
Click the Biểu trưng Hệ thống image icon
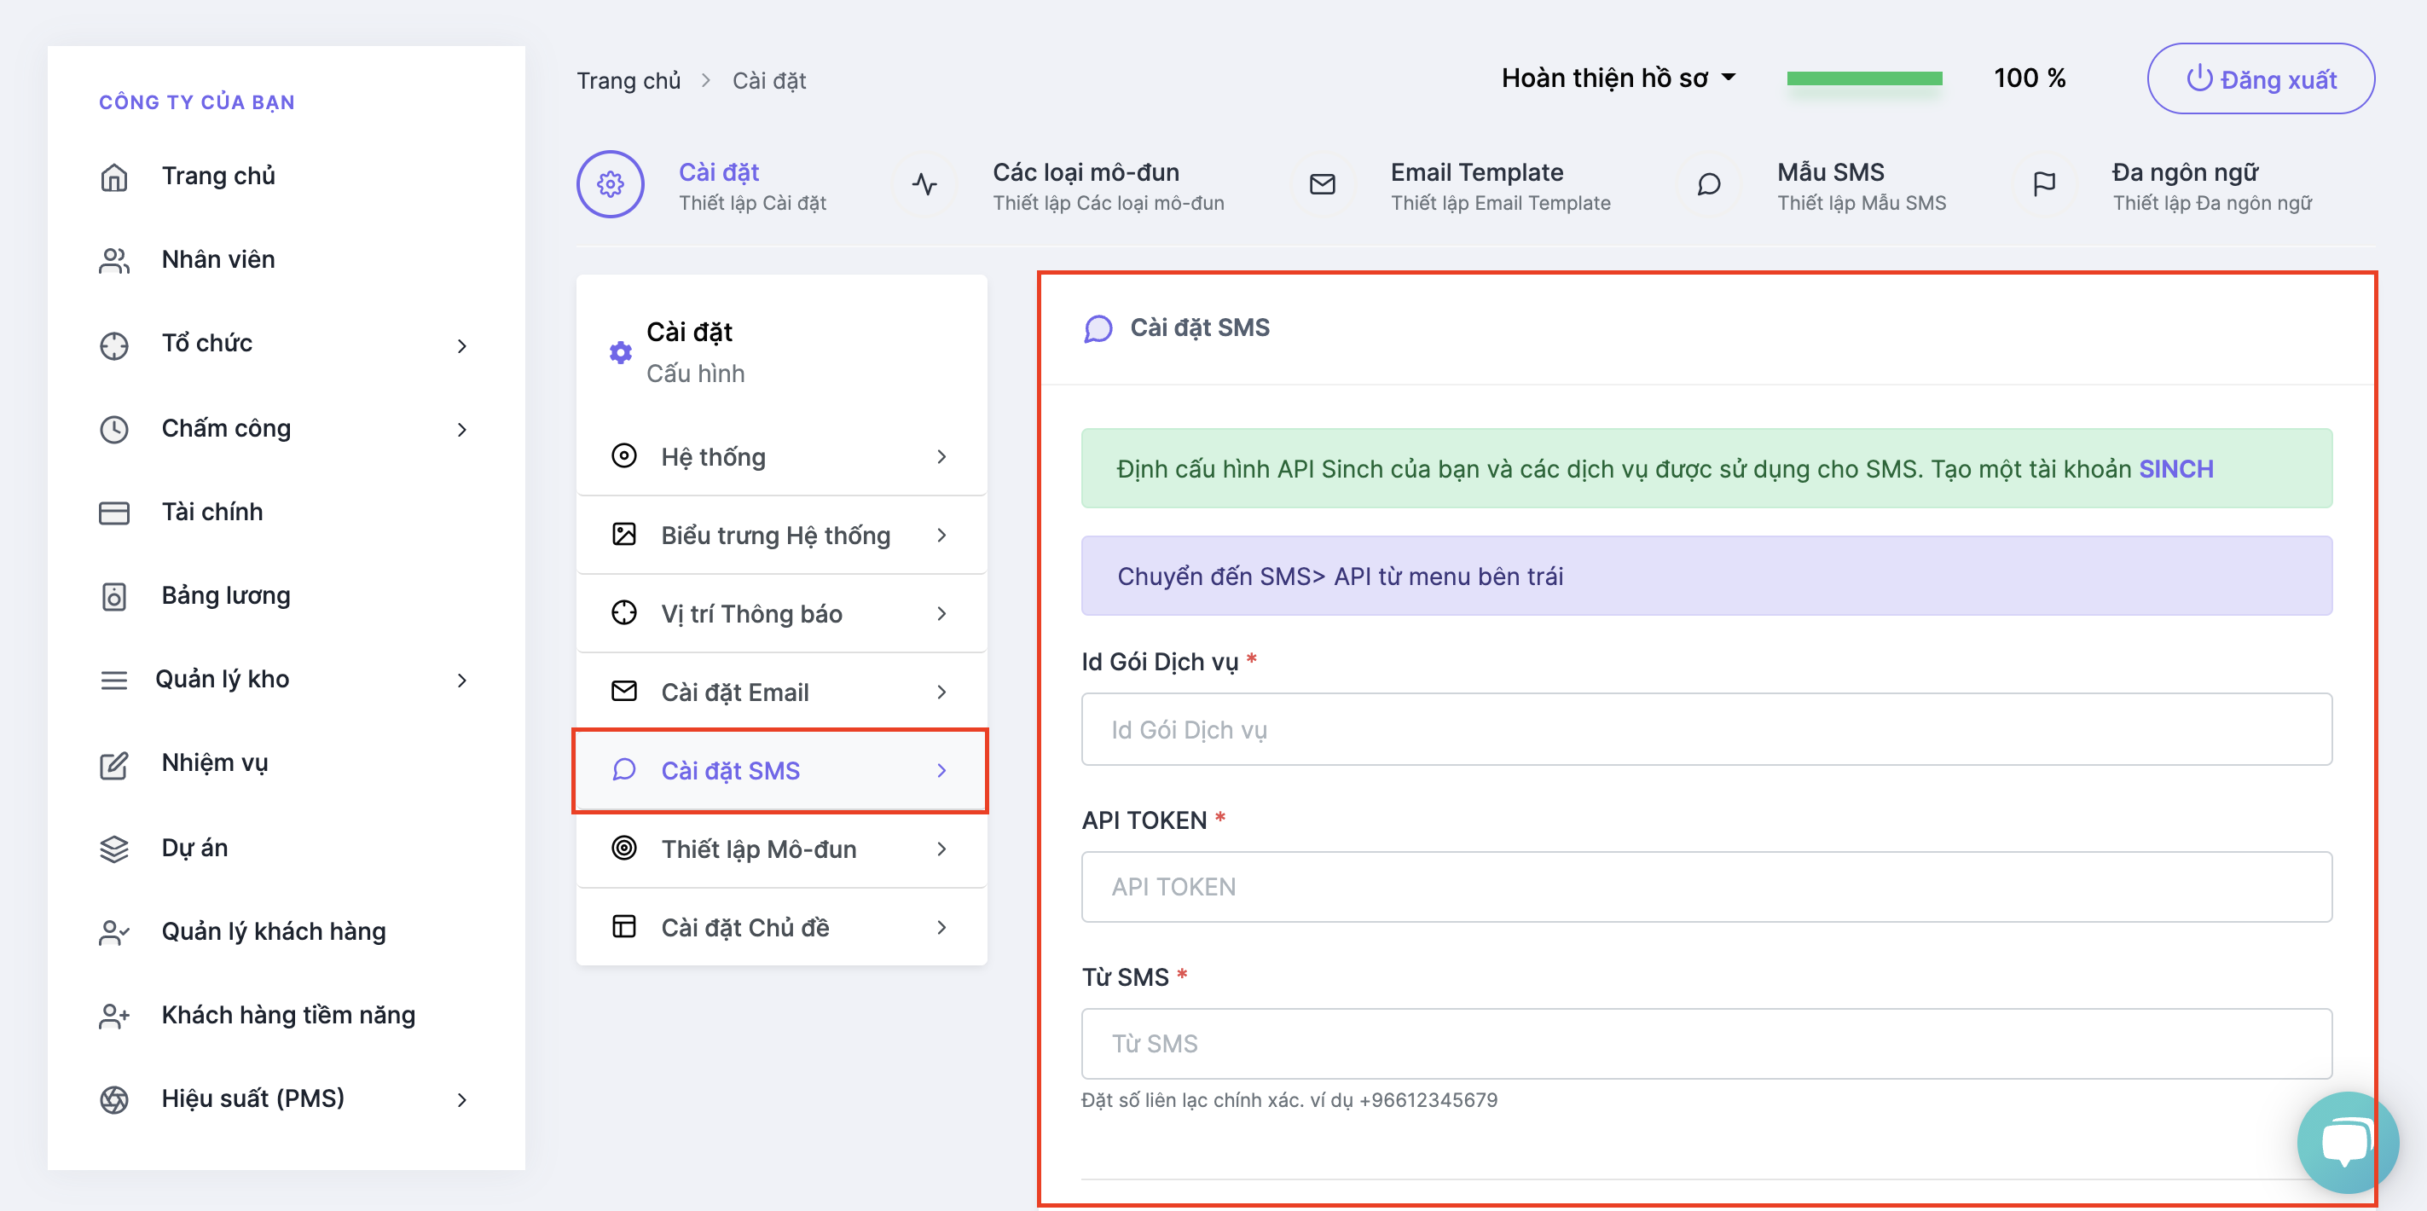623,535
